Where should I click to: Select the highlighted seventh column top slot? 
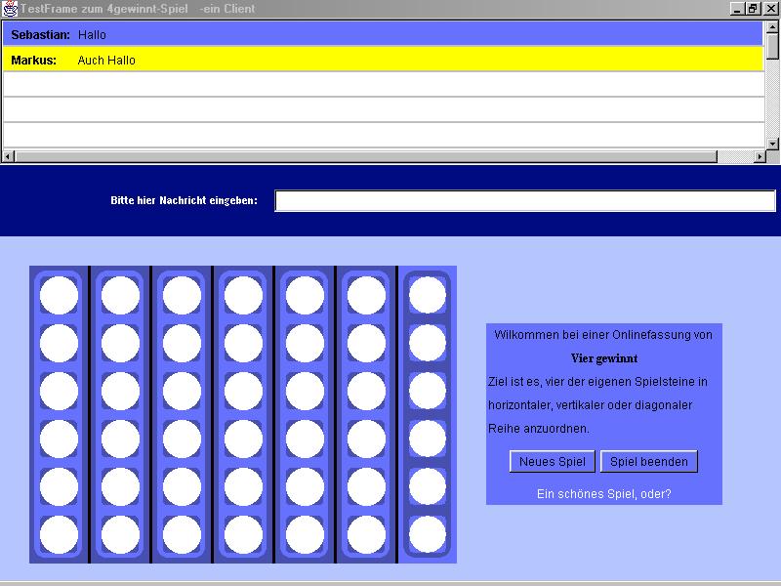coord(428,295)
